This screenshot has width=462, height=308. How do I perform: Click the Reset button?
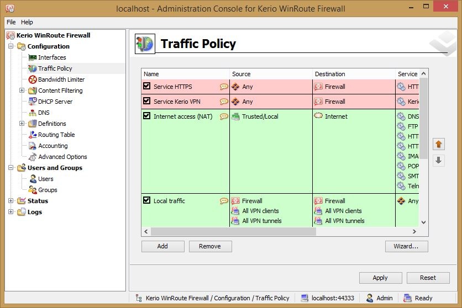coord(428,278)
